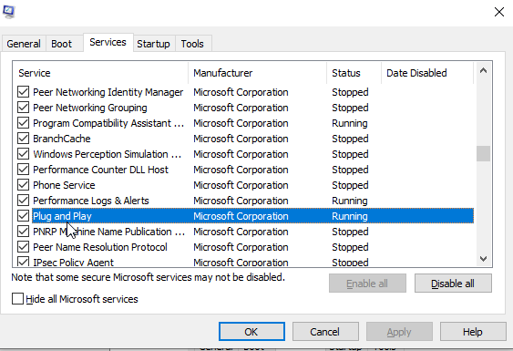Open the Startup tab

tap(153, 44)
